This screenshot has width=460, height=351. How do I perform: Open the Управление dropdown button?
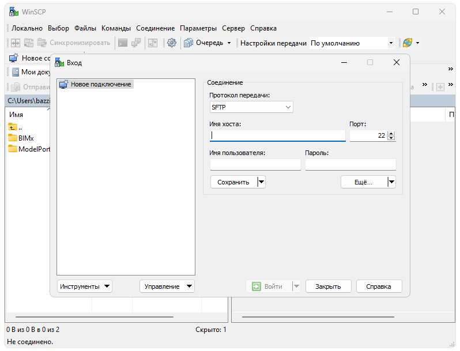(x=167, y=286)
